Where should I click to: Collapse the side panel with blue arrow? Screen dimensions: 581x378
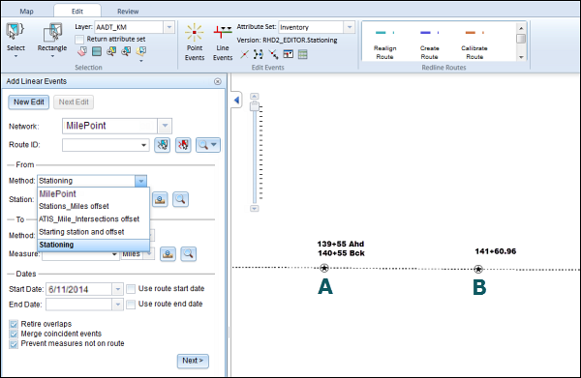click(x=236, y=100)
